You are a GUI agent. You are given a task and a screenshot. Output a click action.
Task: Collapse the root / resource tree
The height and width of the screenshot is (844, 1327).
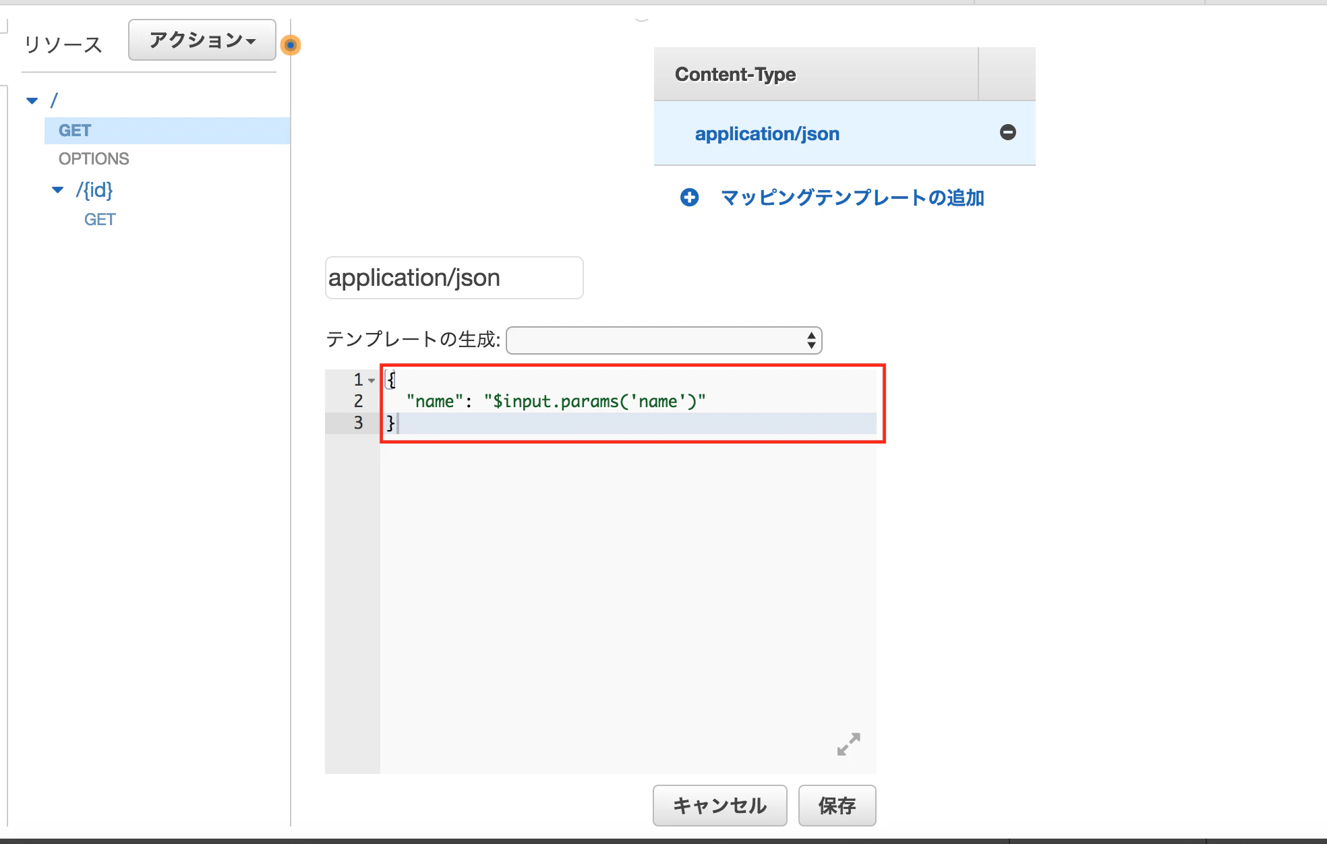click(x=32, y=101)
